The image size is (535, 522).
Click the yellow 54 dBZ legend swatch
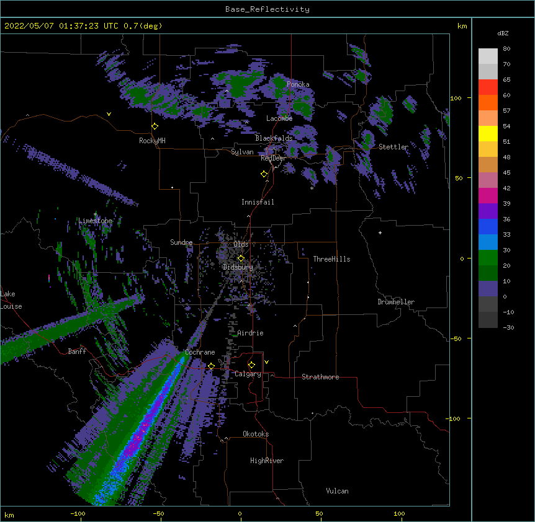pos(488,133)
